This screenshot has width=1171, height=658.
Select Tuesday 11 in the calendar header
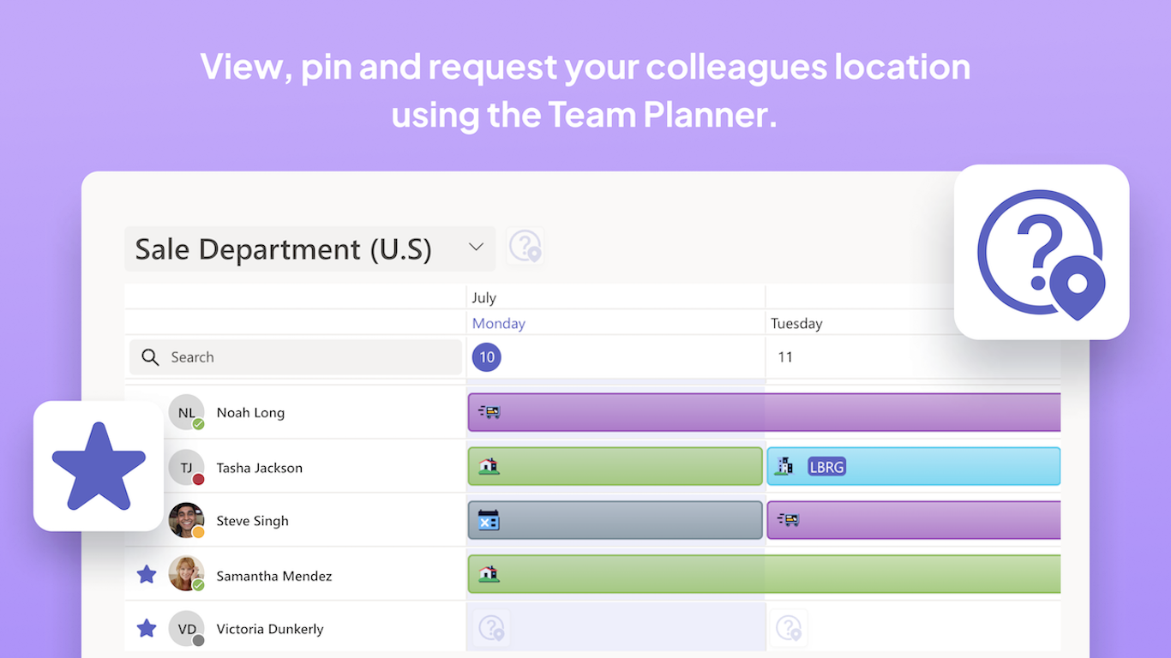[x=785, y=357]
